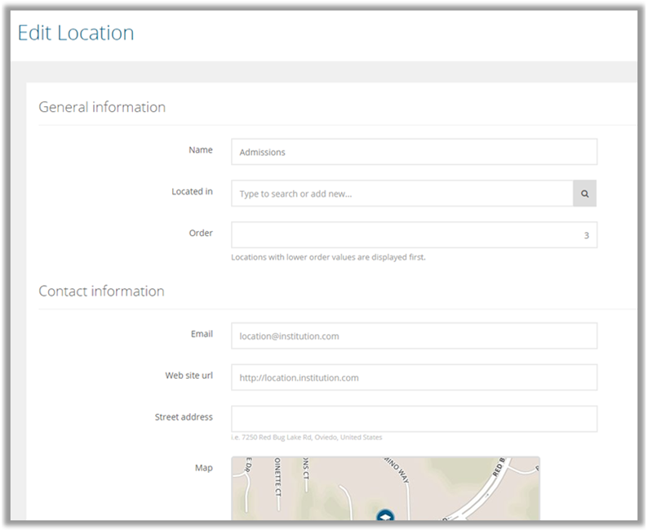Click the Street address label

tap(184, 416)
